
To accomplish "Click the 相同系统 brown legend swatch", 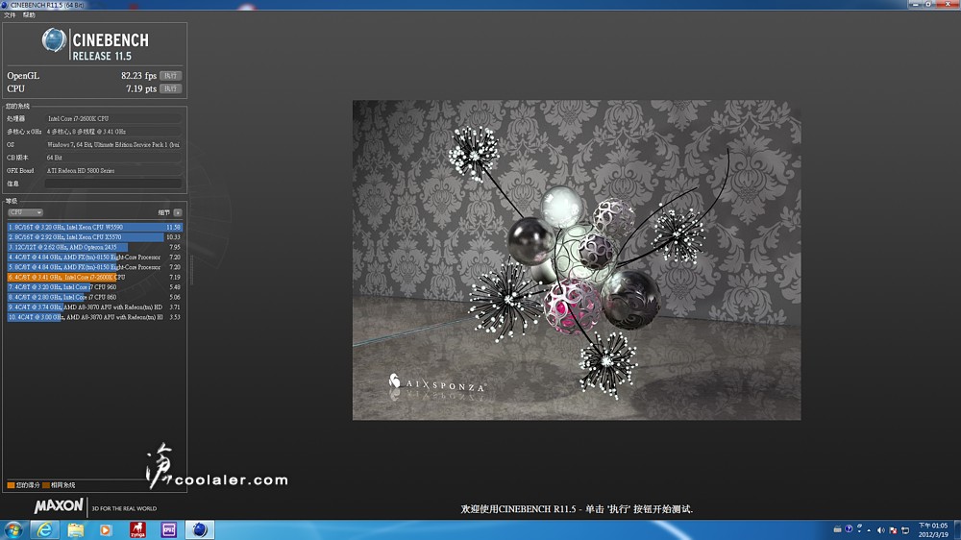I will (x=46, y=485).
